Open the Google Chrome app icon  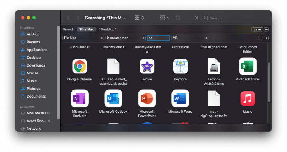(80, 66)
